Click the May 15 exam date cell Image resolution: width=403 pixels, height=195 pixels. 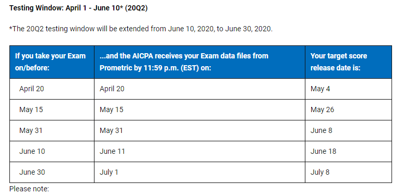52,110
